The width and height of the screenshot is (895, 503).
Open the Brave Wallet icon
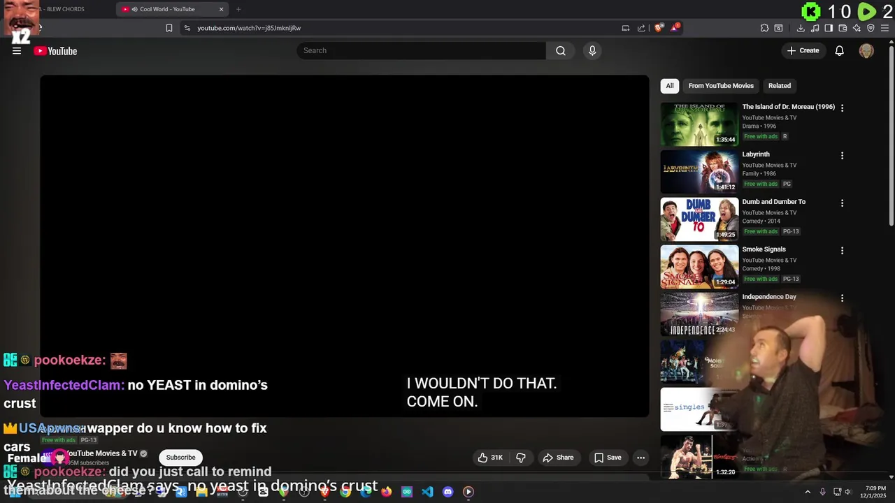pyautogui.click(x=843, y=28)
